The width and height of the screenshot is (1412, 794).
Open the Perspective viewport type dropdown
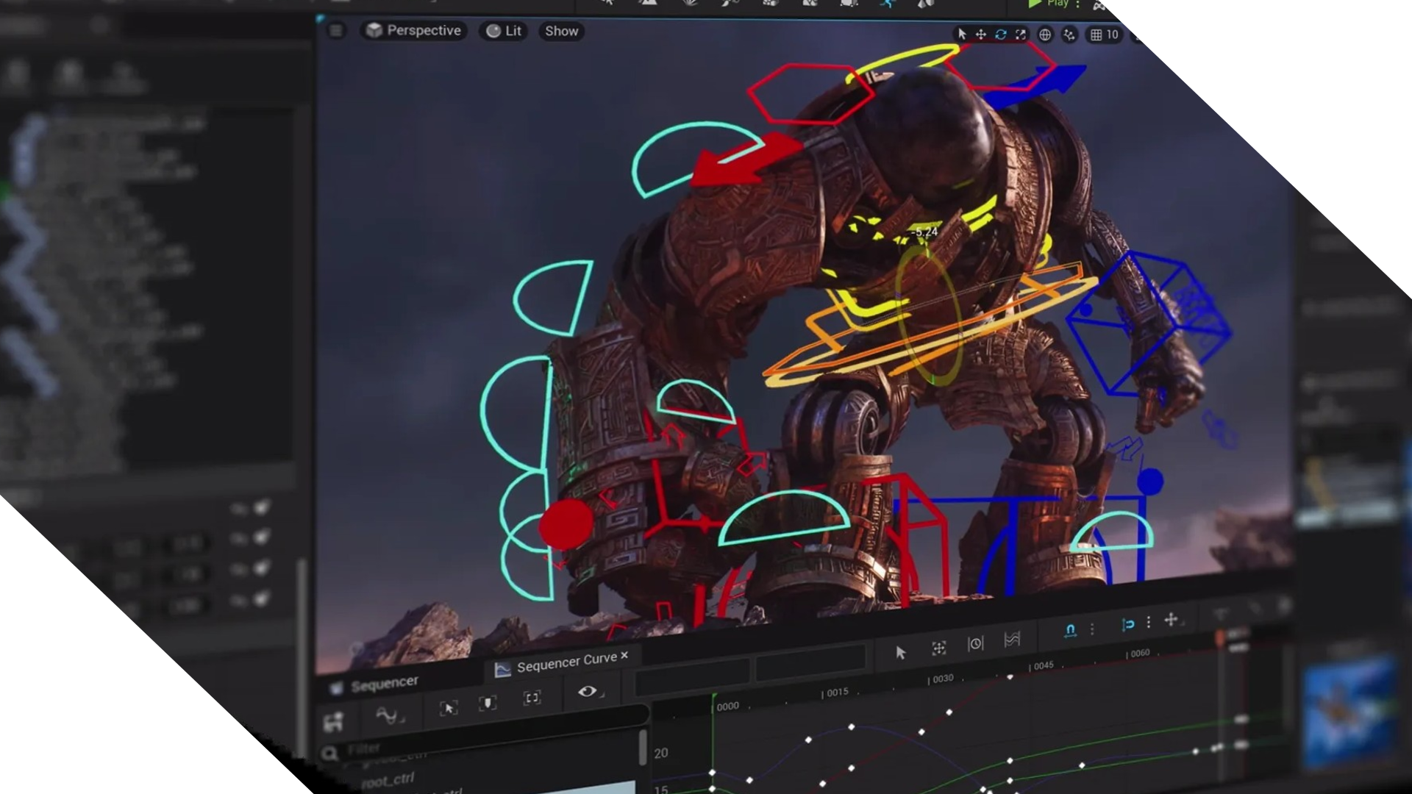[414, 30]
